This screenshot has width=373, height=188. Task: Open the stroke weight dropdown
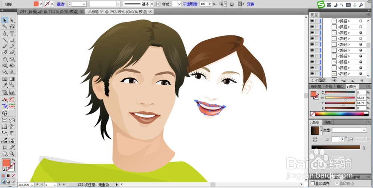tap(84, 4)
